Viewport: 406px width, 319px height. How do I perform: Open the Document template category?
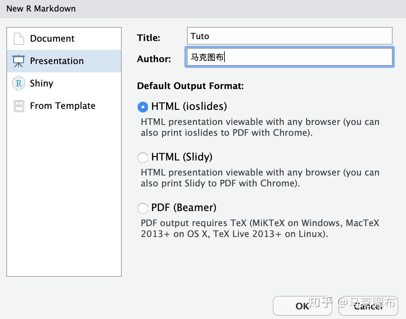tap(52, 38)
